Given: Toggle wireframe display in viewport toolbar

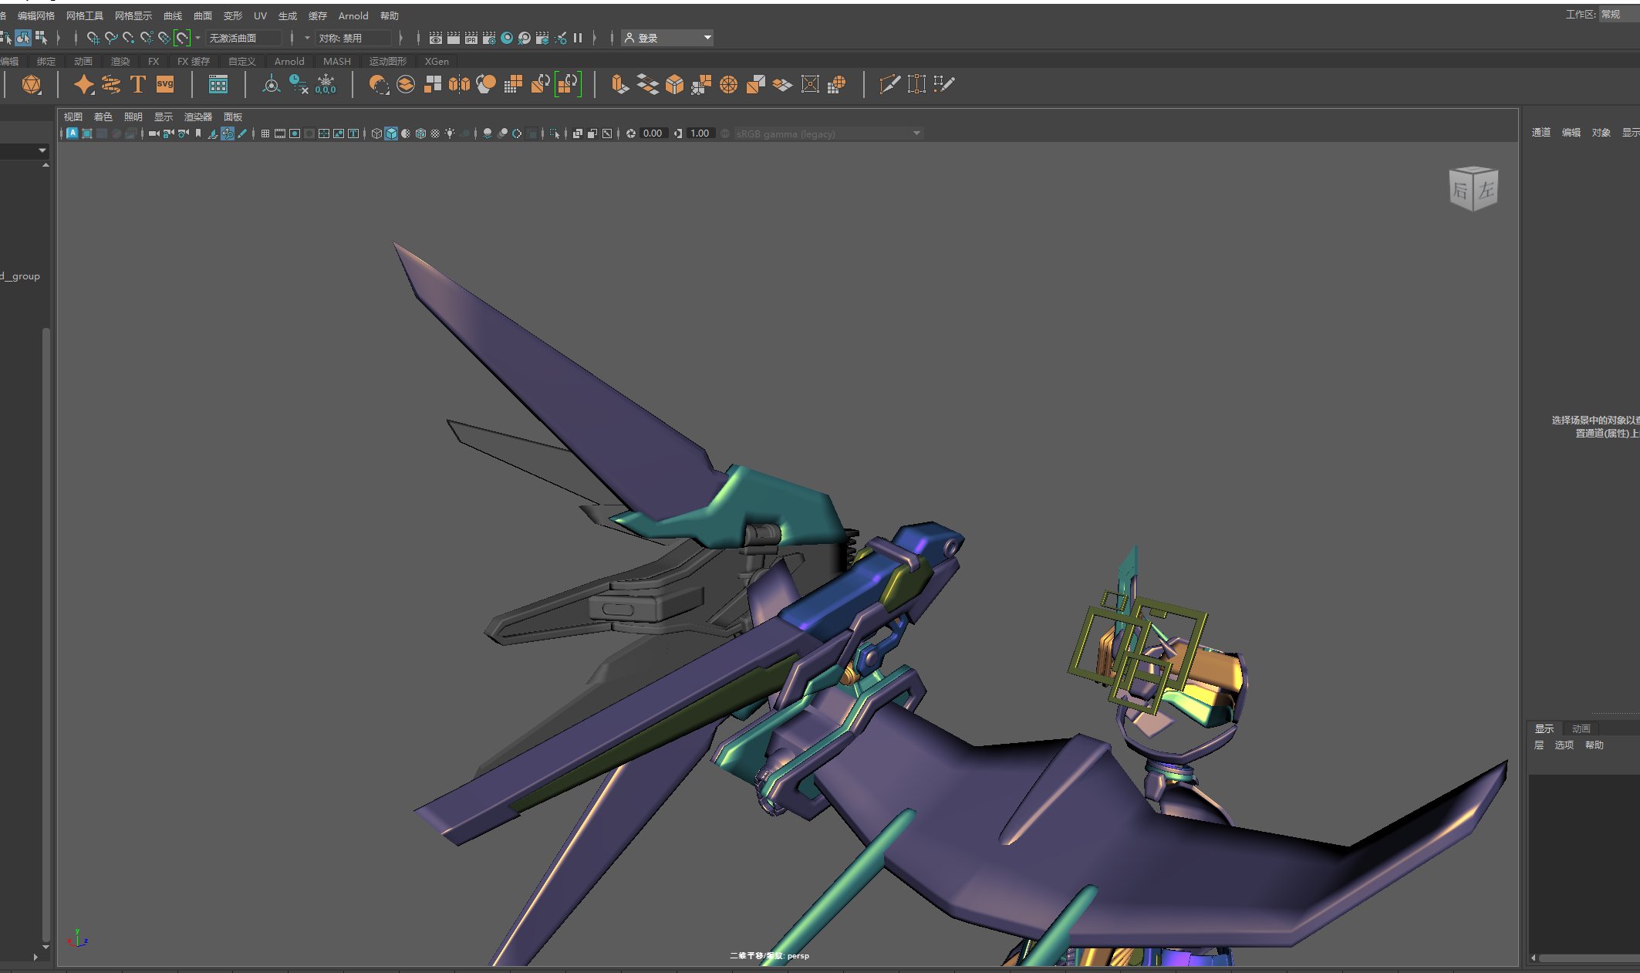Looking at the screenshot, I should tap(376, 133).
